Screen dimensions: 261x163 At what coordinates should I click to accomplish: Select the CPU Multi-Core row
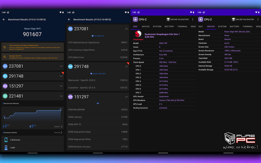(x=98, y=57)
